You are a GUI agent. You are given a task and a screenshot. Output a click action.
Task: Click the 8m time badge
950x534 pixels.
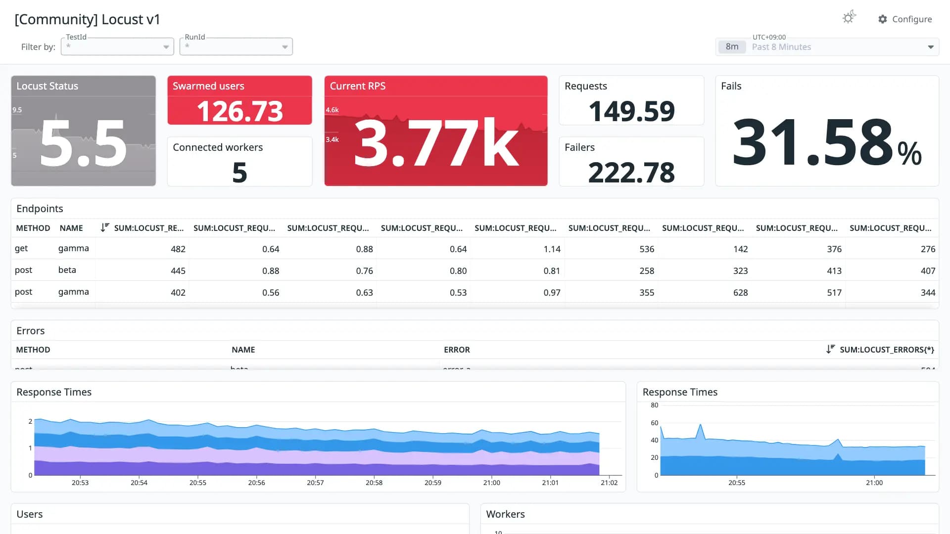(x=732, y=46)
